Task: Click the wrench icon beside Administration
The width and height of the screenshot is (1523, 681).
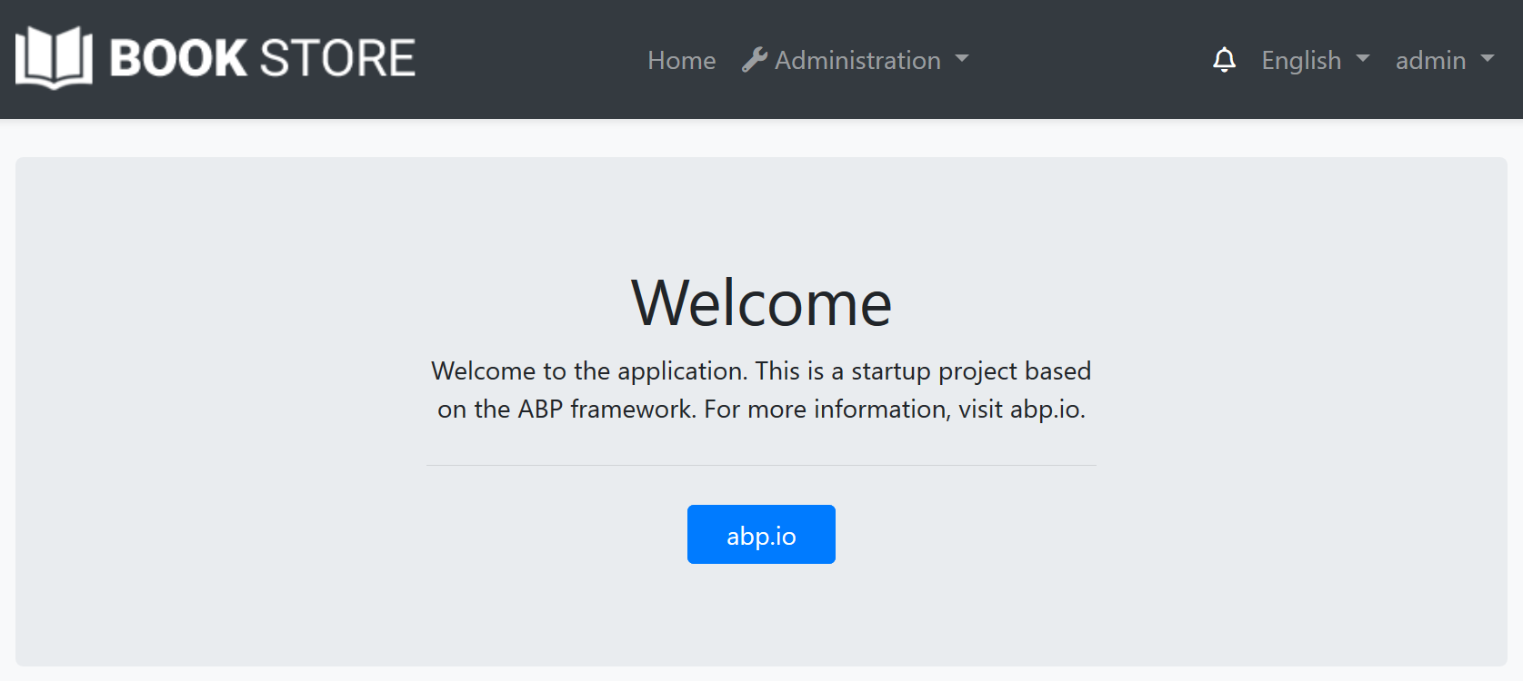Action: pos(754,60)
